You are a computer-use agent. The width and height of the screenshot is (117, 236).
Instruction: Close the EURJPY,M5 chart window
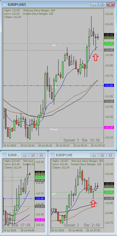tap(111, 155)
